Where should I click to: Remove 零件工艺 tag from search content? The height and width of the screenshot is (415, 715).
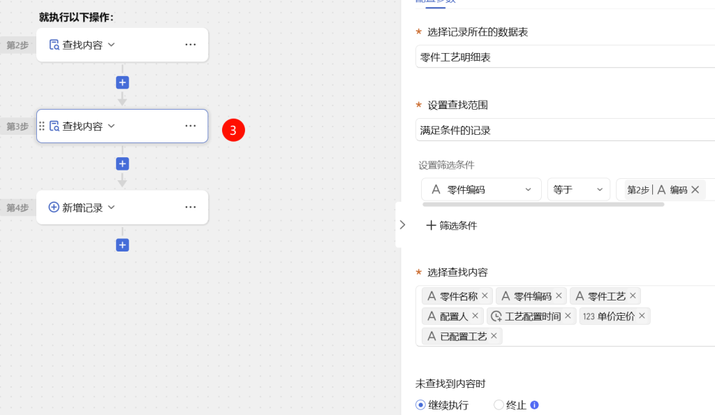point(633,296)
